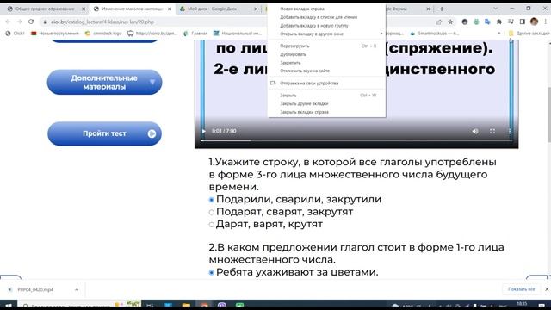The width and height of the screenshot is (551, 310).
Task: Choose 'Добавить вкладку в список для чтения'
Action: 326,17
